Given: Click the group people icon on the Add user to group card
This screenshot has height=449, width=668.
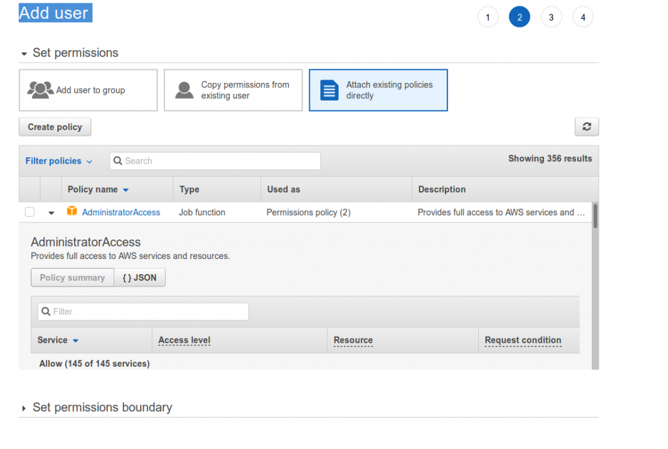Looking at the screenshot, I should point(40,90).
